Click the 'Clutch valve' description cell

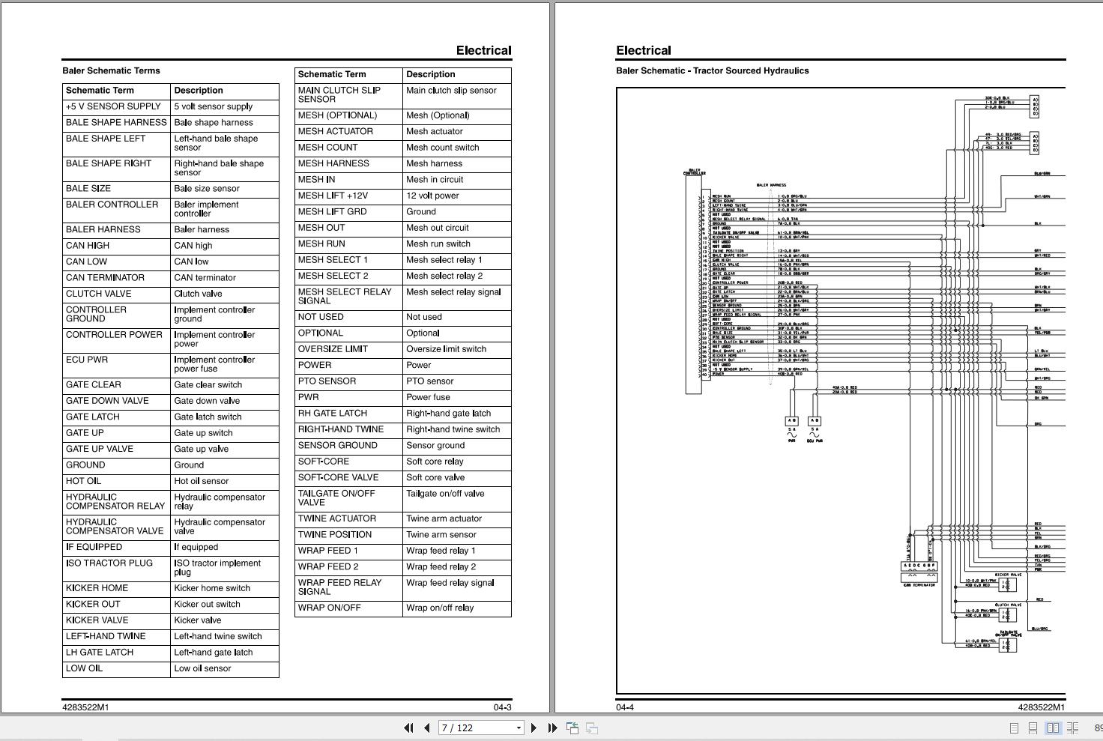tap(225, 294)
